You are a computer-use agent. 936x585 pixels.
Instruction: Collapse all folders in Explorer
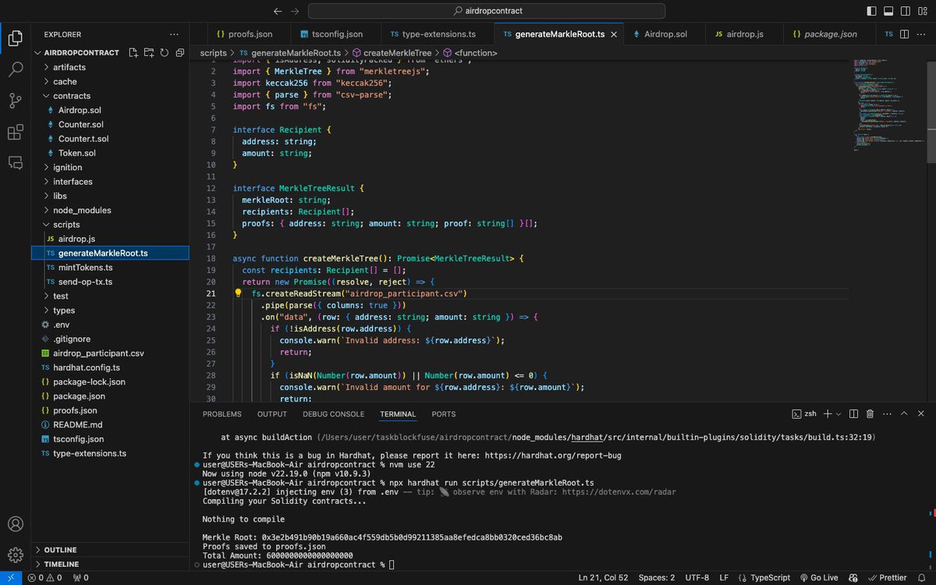pos(179,52)
